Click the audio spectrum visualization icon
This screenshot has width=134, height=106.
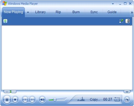tap(81, 99)
